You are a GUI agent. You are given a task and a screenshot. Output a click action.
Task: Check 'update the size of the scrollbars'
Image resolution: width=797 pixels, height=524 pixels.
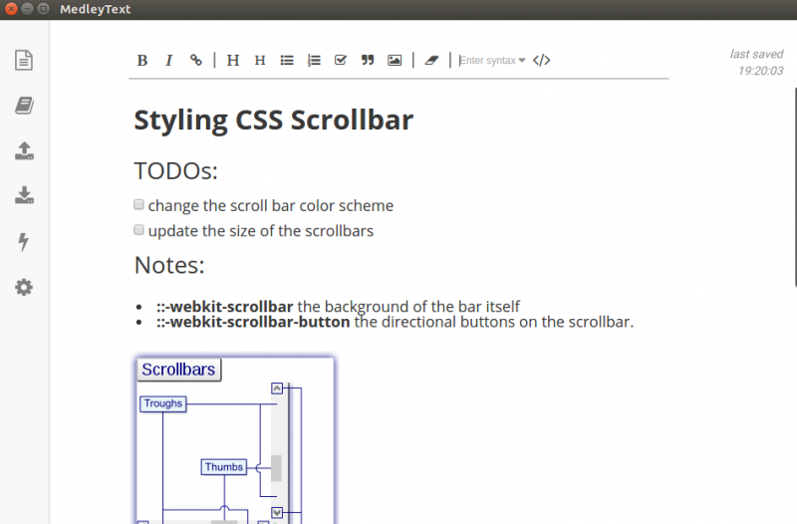pos(138,230)
